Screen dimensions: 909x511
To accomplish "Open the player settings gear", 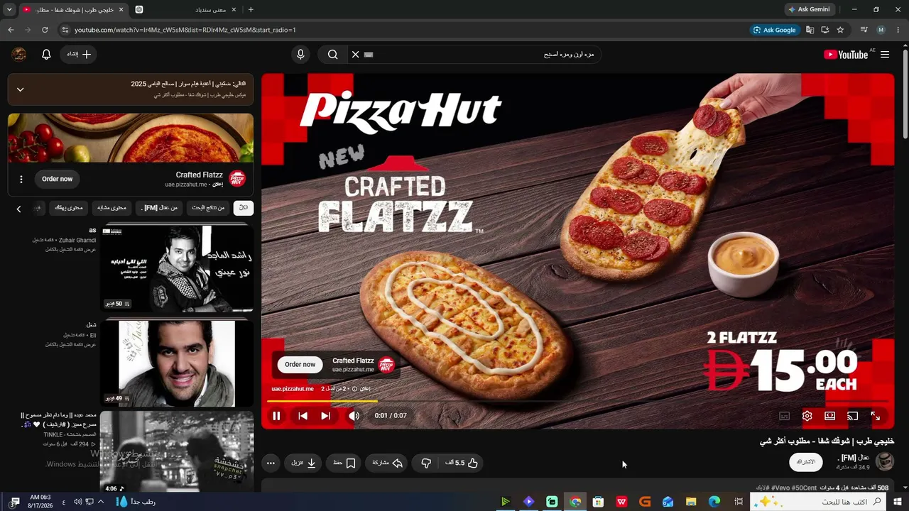I will 807,416.
